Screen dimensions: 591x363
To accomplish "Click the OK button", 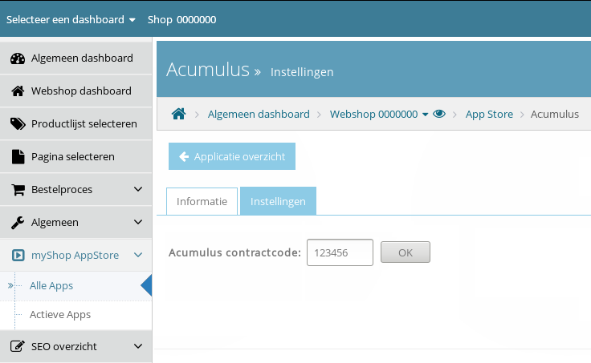I will (406, 252).
